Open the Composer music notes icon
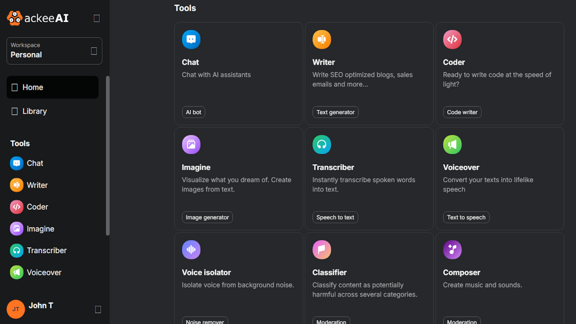 pos(452,250)
